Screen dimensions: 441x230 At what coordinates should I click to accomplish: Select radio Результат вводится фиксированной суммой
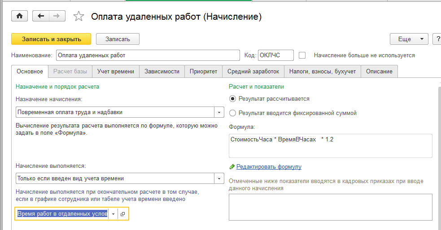[232, 113]
